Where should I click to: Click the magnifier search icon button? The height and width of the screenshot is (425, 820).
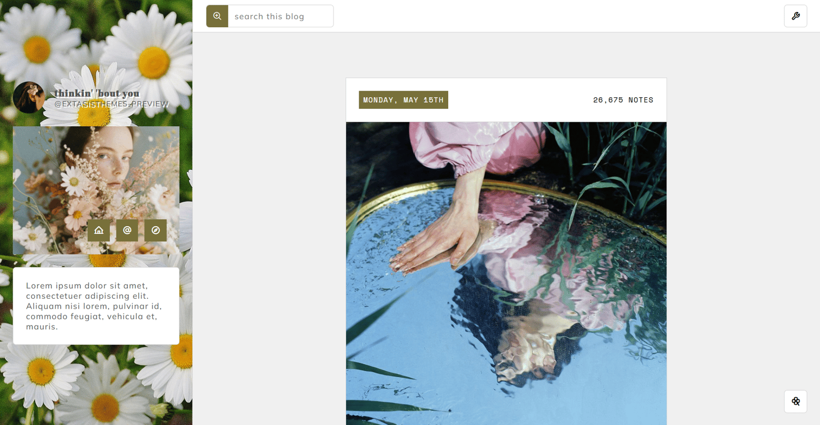217,16
